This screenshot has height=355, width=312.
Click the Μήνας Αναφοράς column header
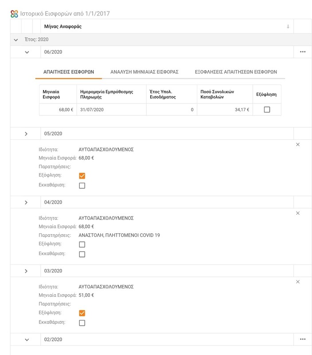63,27
